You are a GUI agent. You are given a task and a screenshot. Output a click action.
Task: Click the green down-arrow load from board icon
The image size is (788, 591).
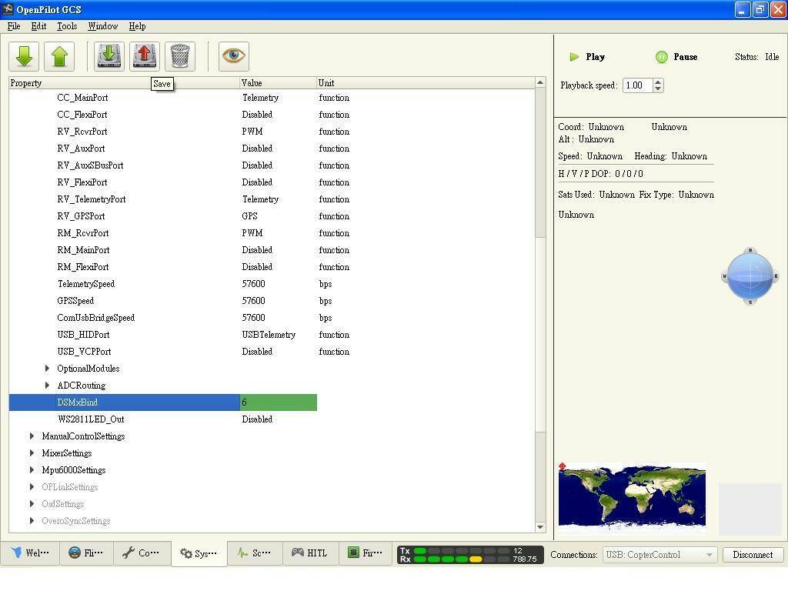pos(24,56)
